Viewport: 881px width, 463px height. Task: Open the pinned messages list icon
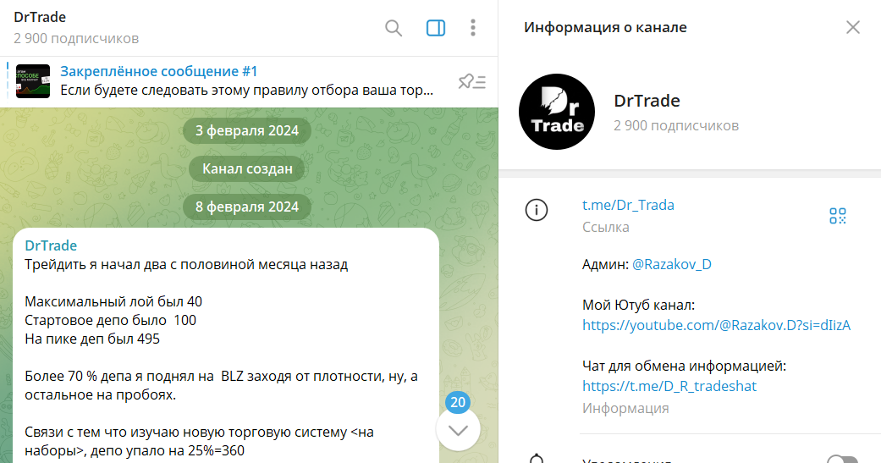(471, 81)
